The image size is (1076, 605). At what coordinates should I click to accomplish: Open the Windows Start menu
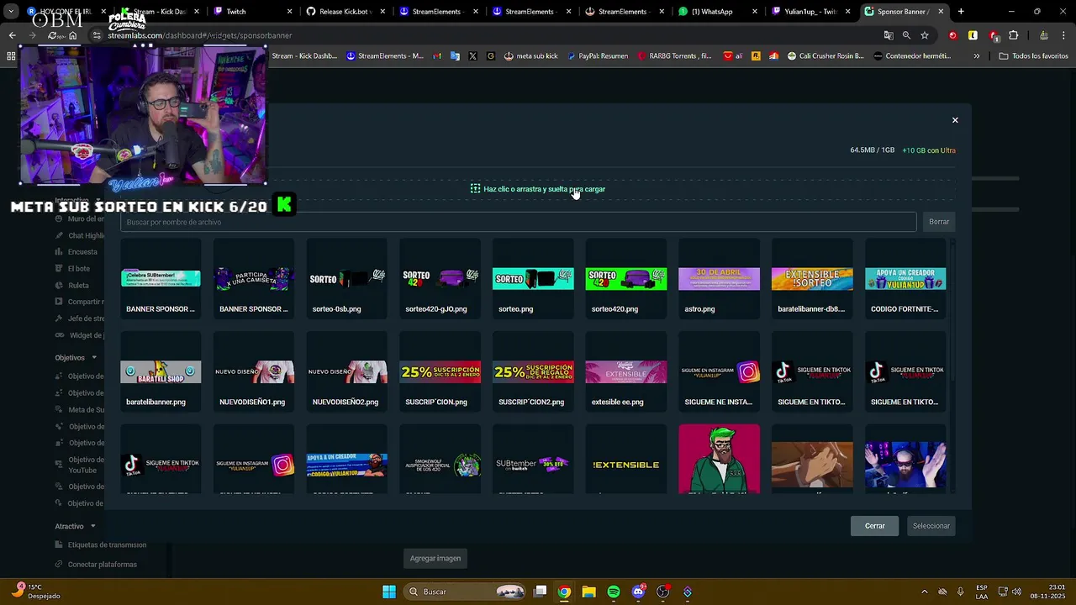389,592
